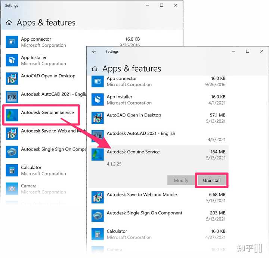This screenshot has width=269, height=258.
Task: Select the F/X AutoCAD 2021 icon in the rear window
Action: tap(12, 97)
